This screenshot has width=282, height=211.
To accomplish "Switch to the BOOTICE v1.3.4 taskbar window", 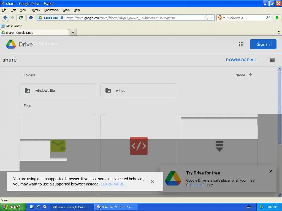I will pos(116,207).
